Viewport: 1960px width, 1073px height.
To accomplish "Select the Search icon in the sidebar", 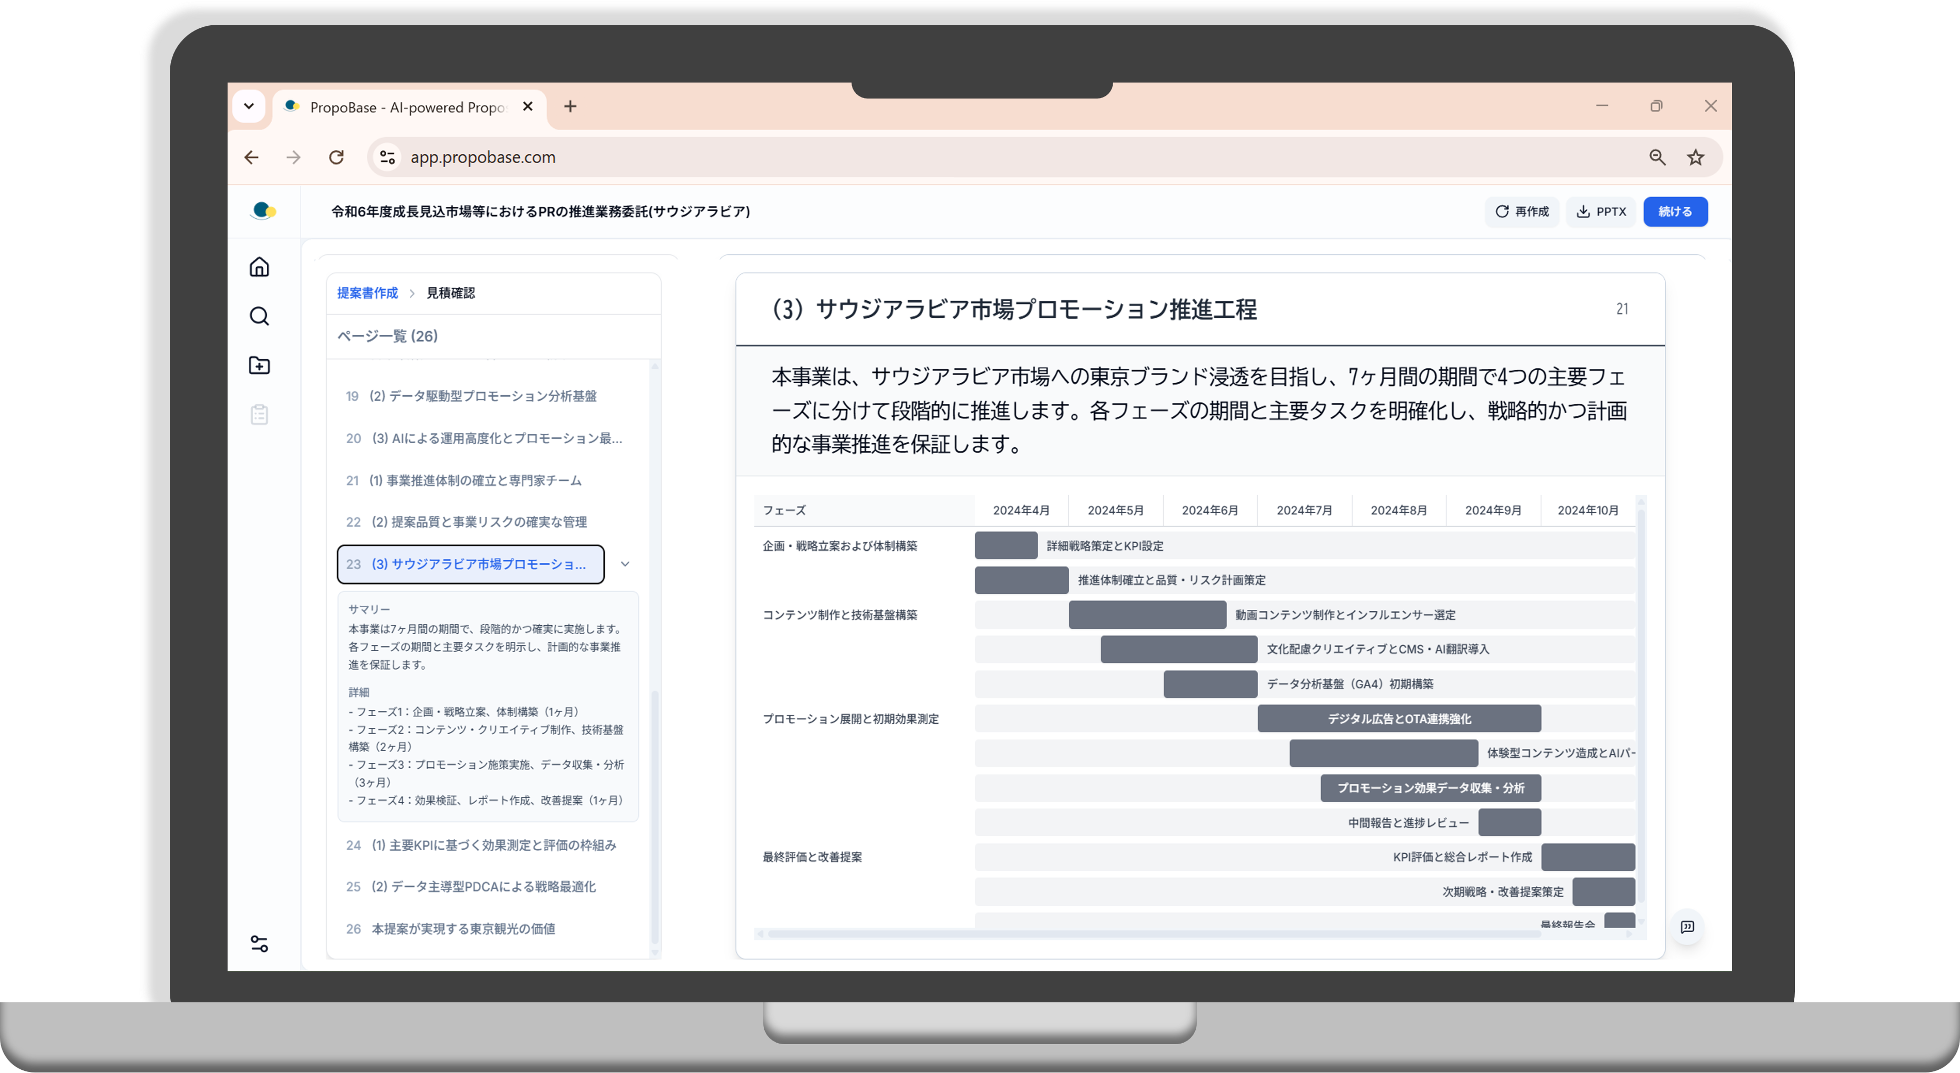I will click(x=260, y=316).
